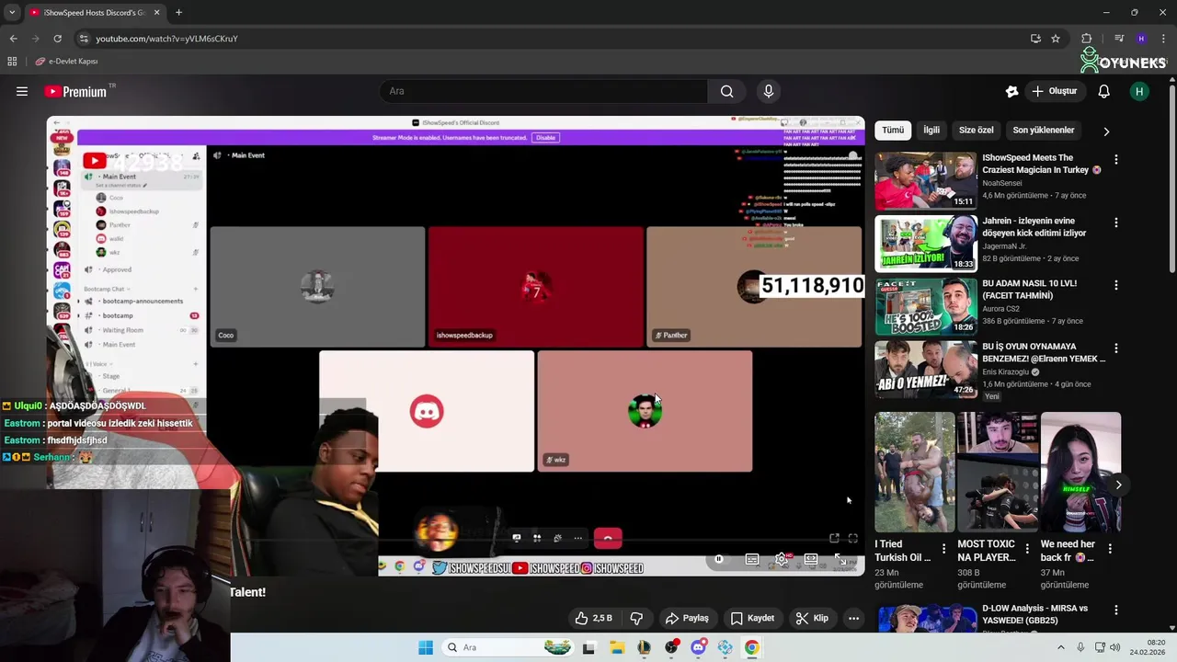Open options for We need her back short
1177x662 pixels.
[x=1109, y=549]
